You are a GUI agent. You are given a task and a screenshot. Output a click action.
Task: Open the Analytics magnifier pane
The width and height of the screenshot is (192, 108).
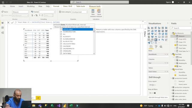161,47
